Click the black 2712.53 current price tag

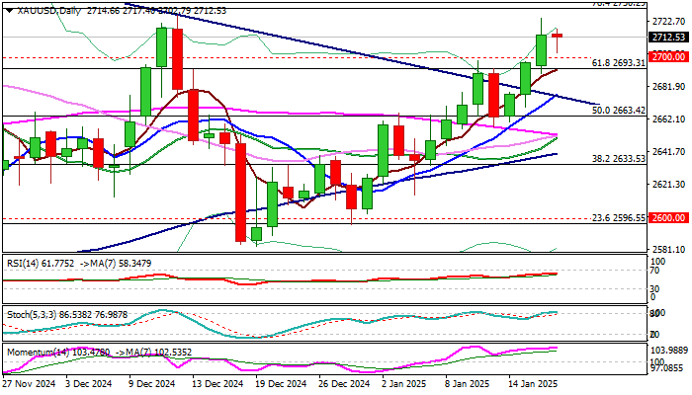pos(669,38)
